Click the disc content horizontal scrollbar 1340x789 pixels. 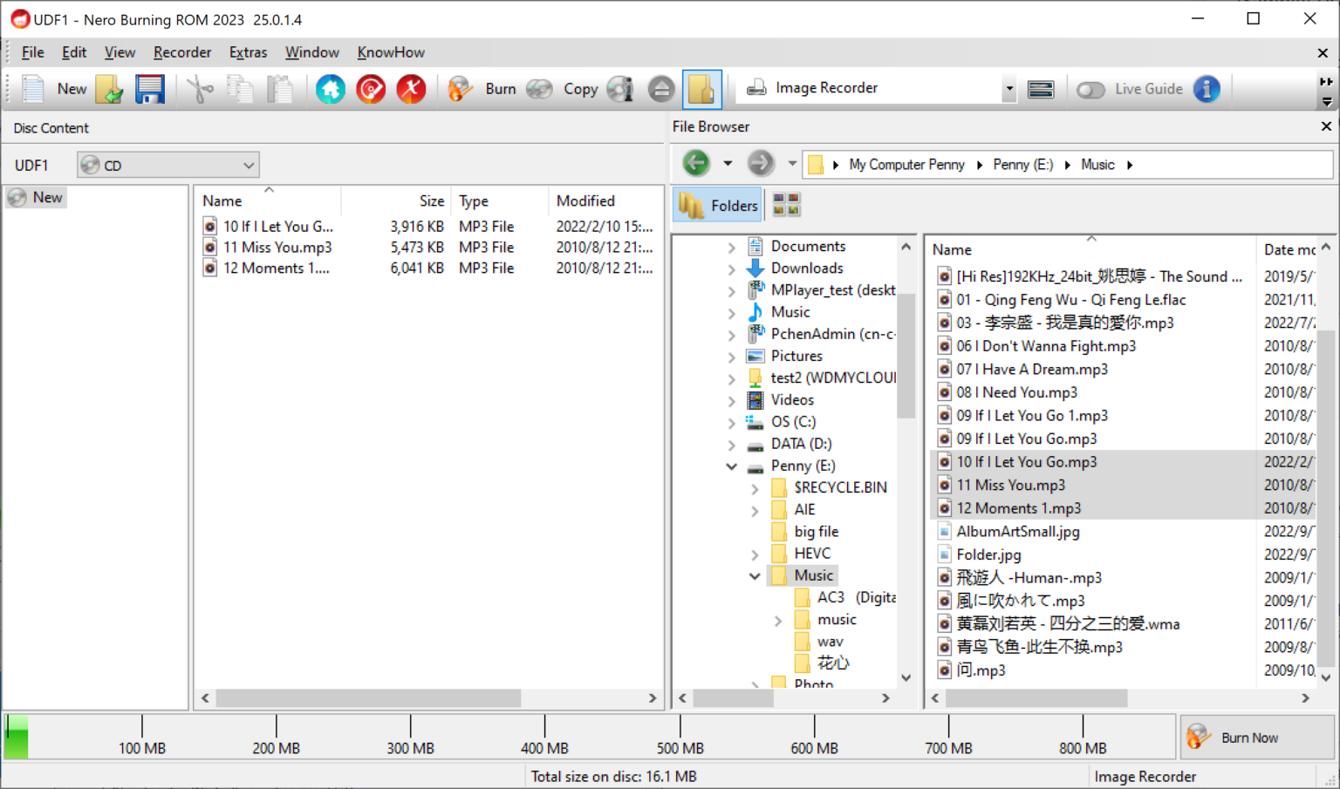(x=368, y=698)
